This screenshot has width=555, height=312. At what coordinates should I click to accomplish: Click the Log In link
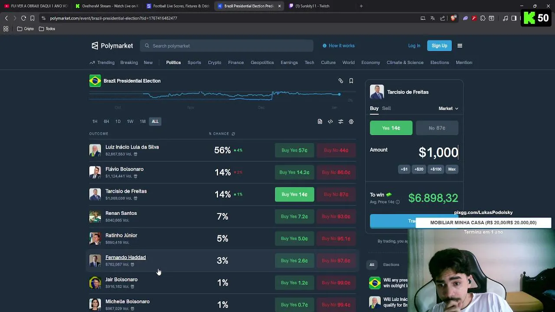414,45
